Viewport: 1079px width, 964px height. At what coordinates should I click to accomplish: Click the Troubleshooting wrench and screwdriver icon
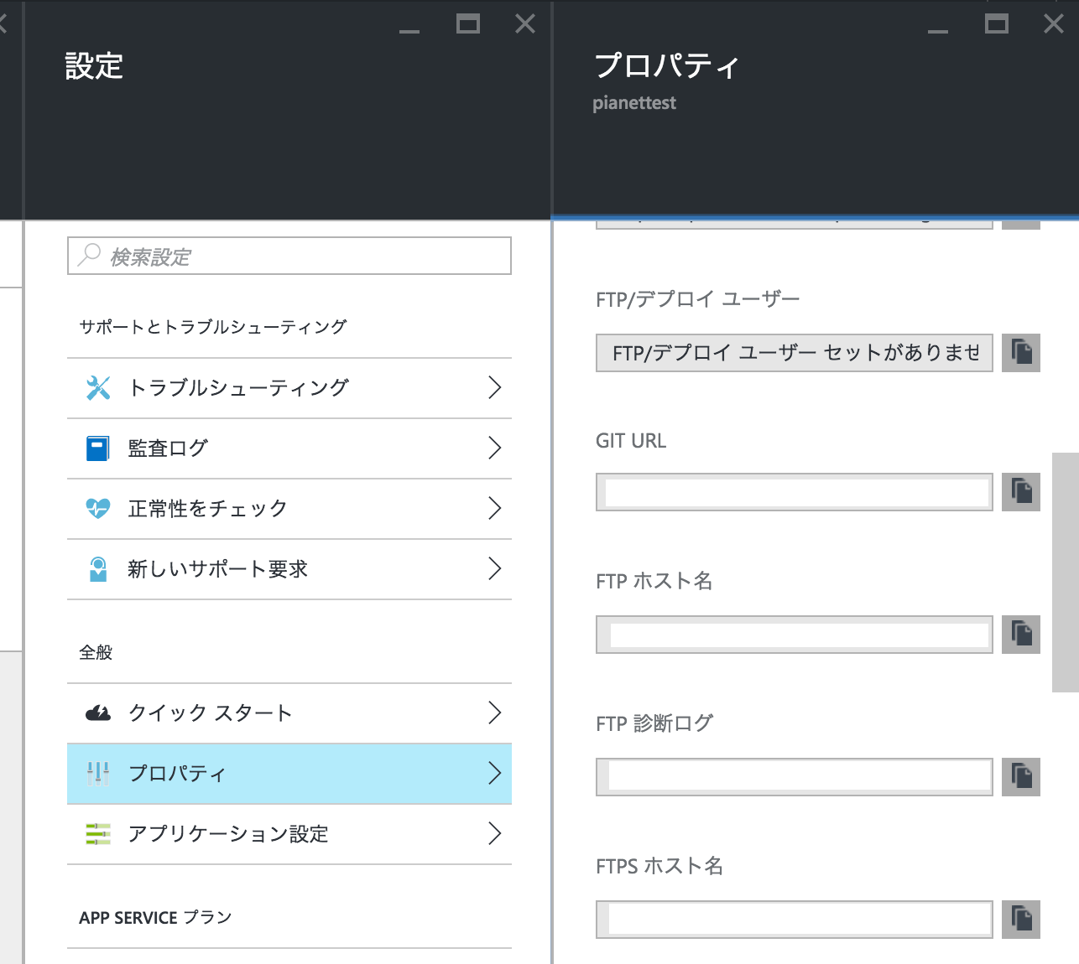pyautogui.click(x=98, y=388)
